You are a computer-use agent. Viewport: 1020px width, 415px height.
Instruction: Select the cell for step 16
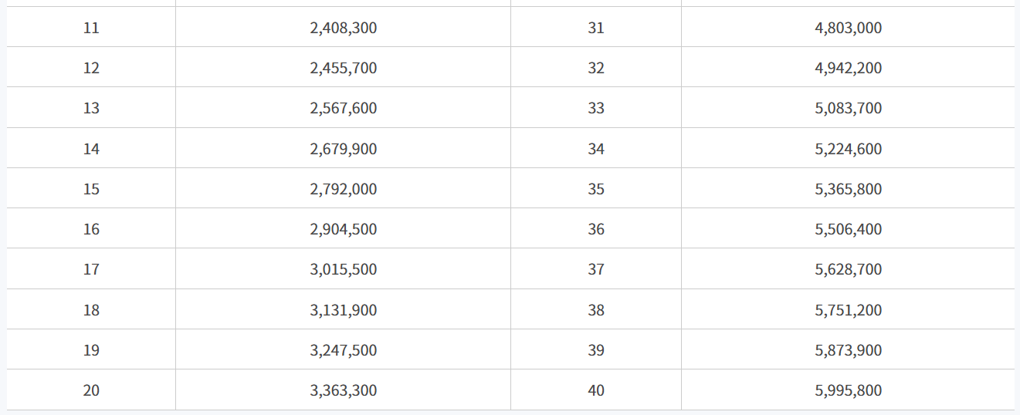(x=91, y=229)
